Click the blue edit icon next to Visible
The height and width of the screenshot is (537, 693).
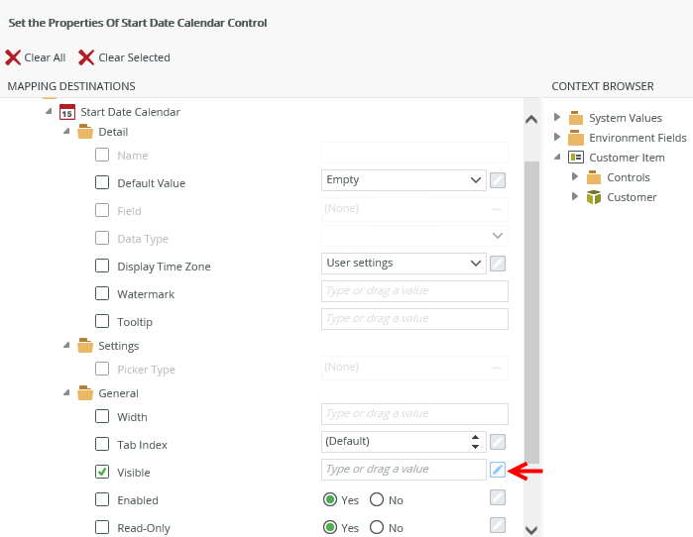click(498, 470)
